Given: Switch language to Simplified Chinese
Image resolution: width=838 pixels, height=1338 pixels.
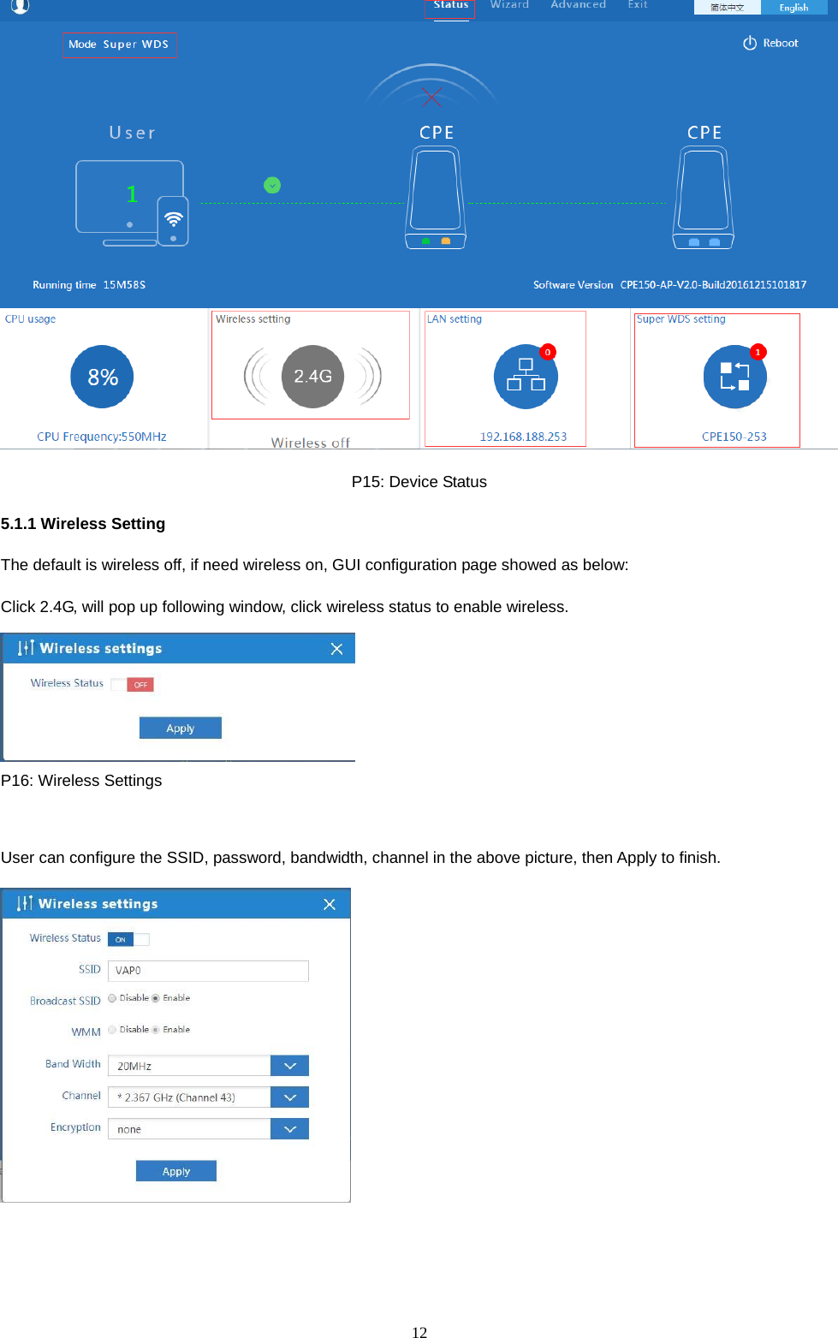Looking at the screenshot, I should [x=727, y=8].
